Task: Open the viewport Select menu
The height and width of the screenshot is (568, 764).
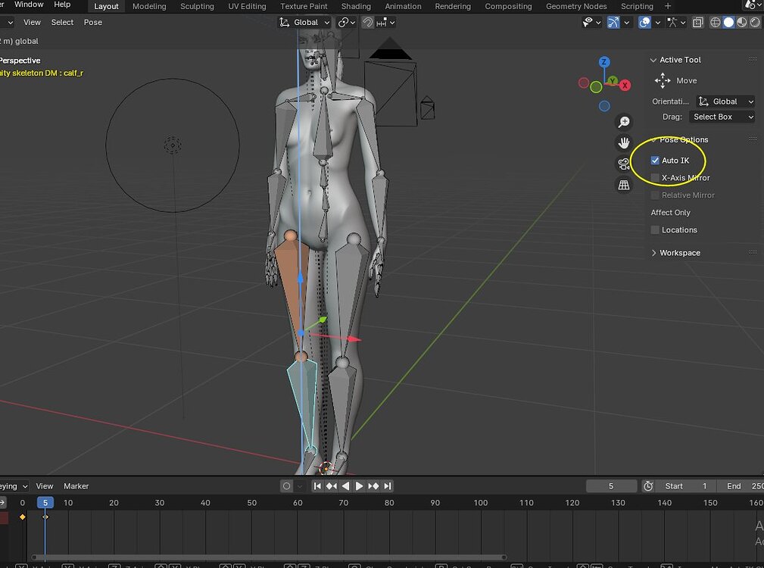Action: pyautogui.click(x=62, y=23)
